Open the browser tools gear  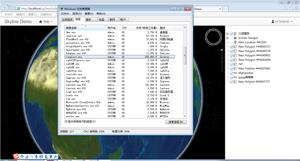point(296,8)
